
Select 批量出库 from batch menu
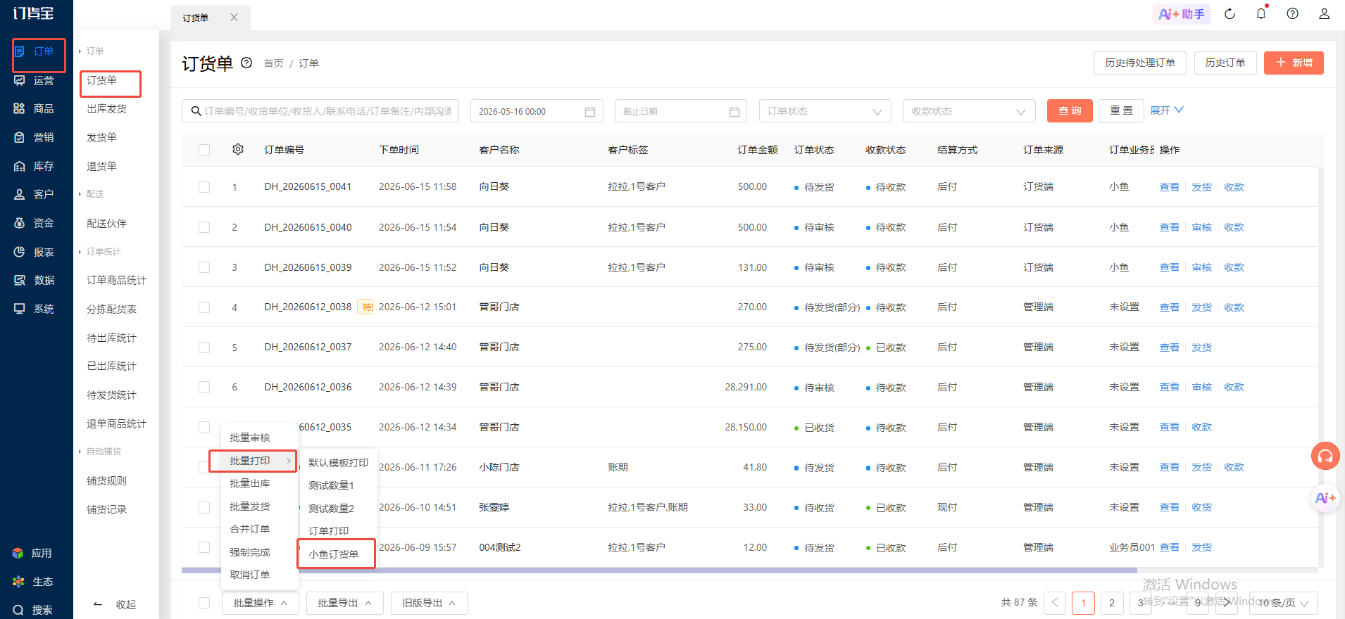pyautogui.click(x=250, y=483)
